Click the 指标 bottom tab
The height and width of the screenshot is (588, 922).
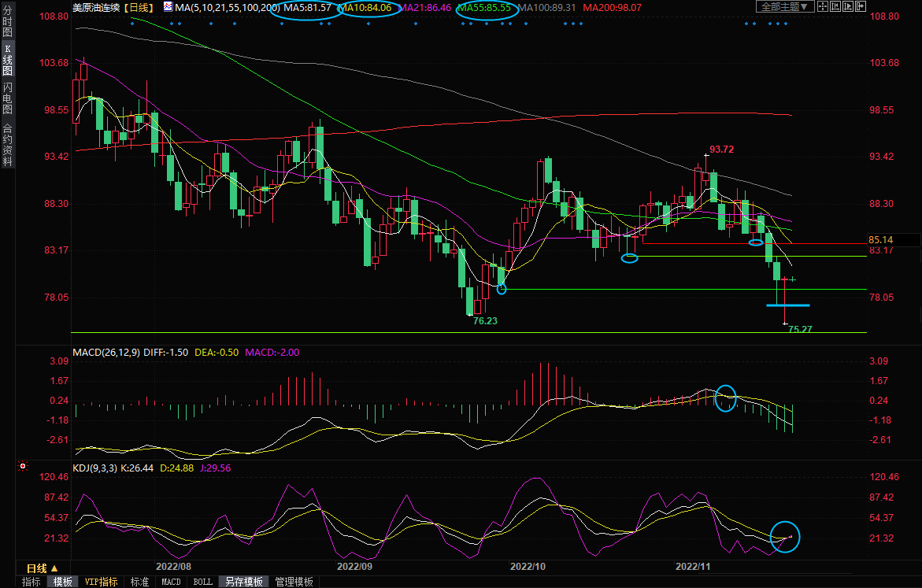(x=31, y=582)
